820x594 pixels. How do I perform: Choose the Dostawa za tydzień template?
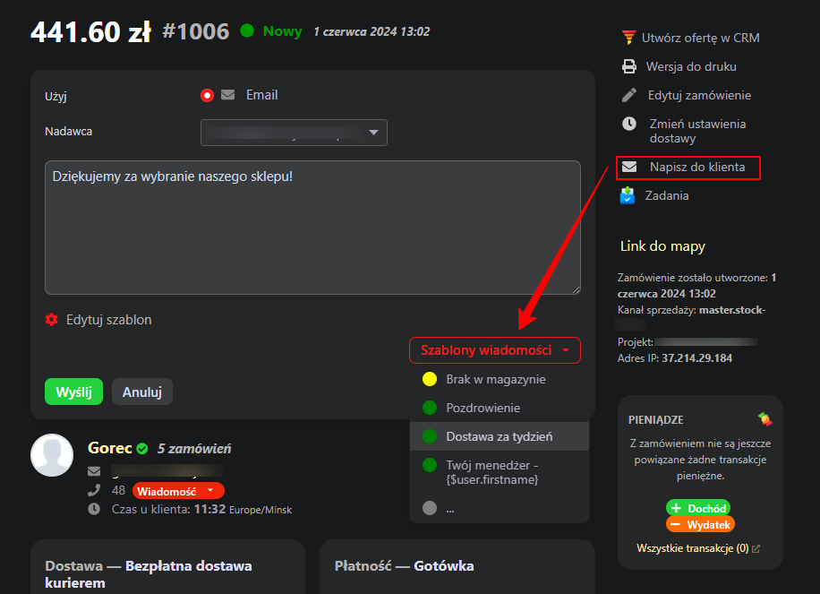[499, 436]
